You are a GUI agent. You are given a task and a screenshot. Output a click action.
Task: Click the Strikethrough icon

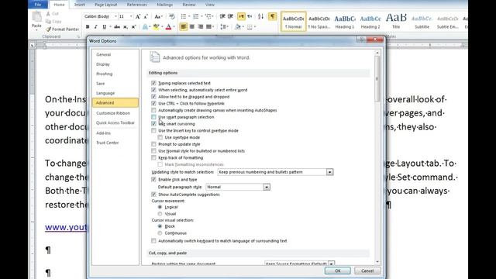pos(117,27)
